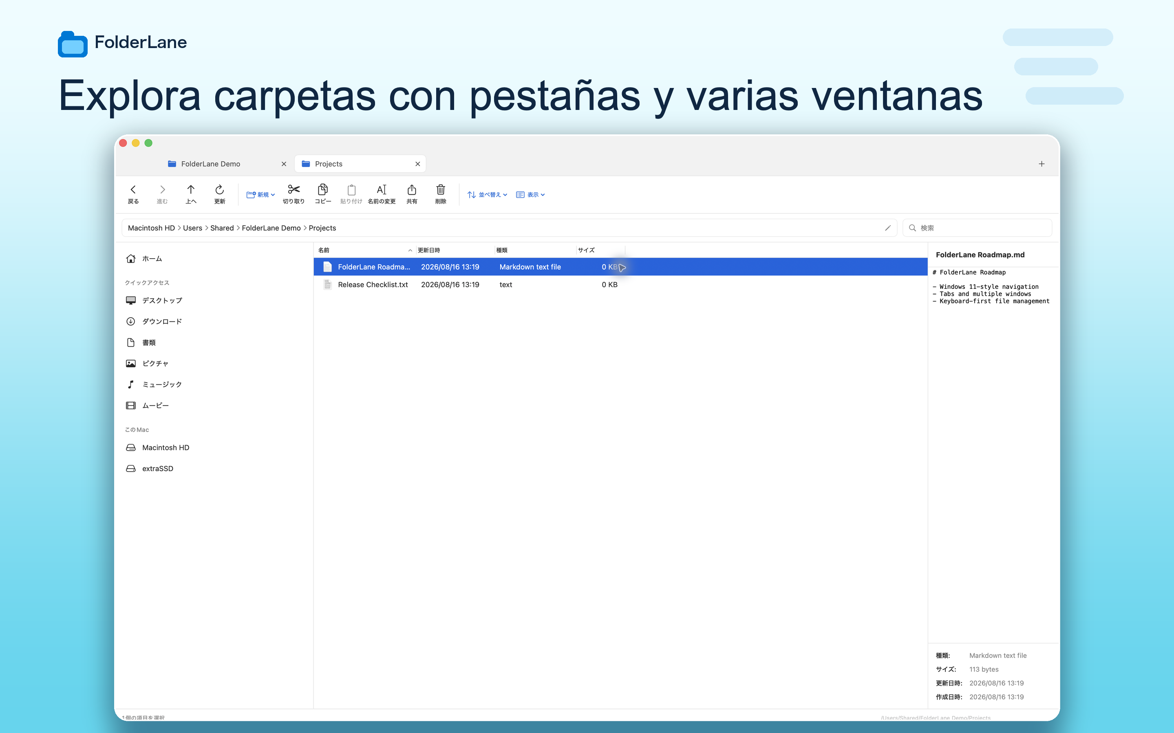Edit the path with the pencil icon
The image size is (1174, 733).
888,228
